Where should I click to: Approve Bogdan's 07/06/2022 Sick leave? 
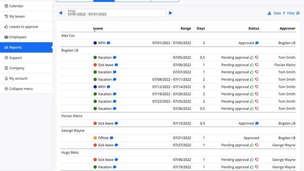coord(252,65)
